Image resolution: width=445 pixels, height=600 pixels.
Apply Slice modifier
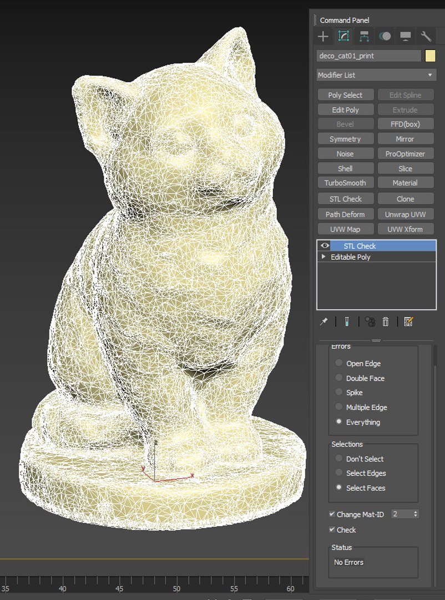tap(405, 168)
